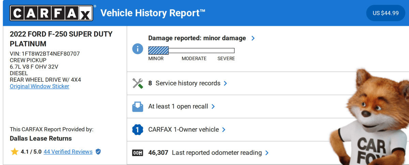This screenshot has height=165, width=409.
Task: Click the 1-Owner badge icon
Action: tap(137, 130)
